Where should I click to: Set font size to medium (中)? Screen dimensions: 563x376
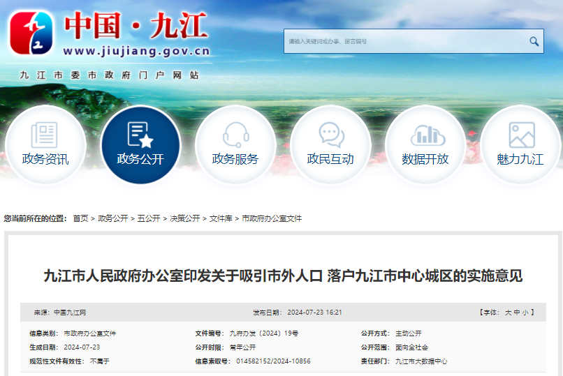516,313
